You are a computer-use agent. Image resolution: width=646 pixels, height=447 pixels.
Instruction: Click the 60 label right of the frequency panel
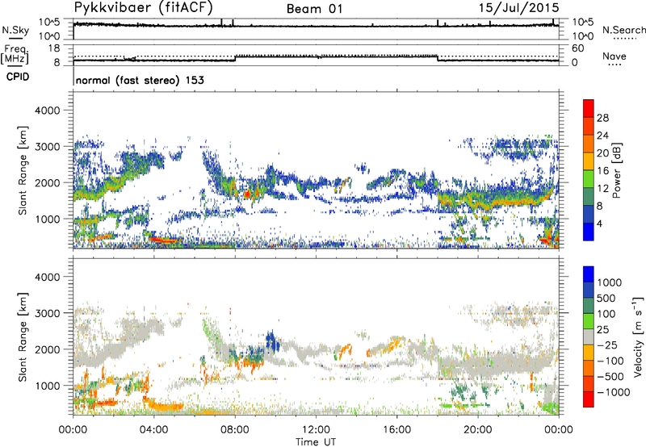(x=577, y=48)
